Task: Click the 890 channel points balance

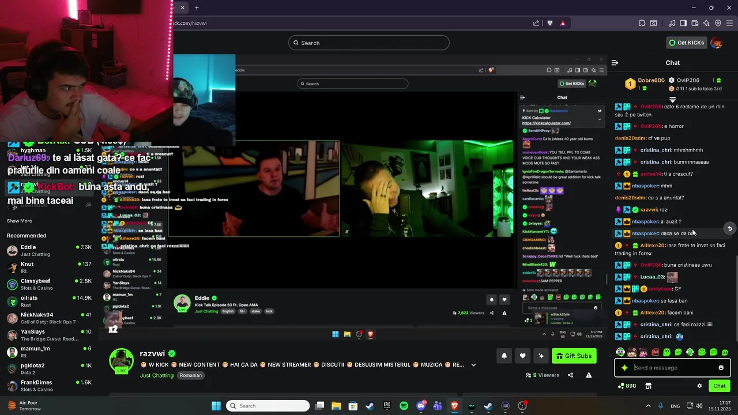Action: [x=627, y=386]
